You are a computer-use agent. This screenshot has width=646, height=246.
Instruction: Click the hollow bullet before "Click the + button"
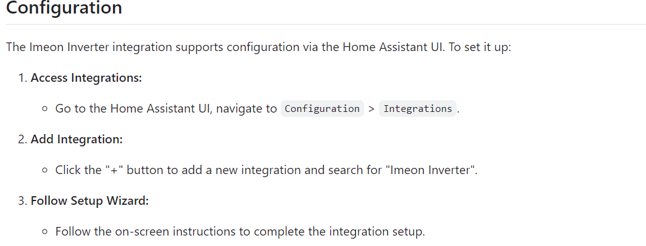[x=45, y=171]
